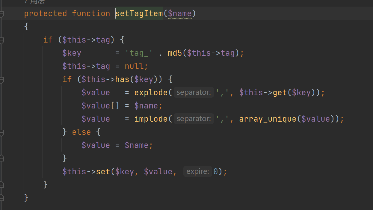Place cursor on setTagItem function name
The width and height of the screenshot is (373, 210).
pos(139,13)
